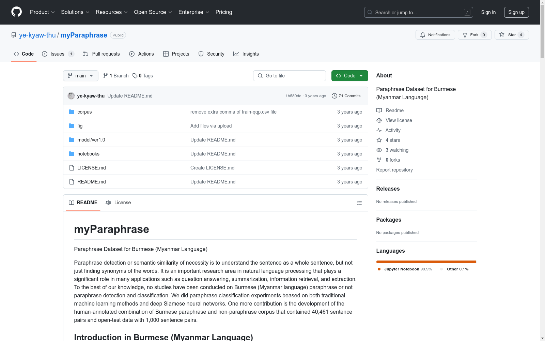
Task: Open the commit hash 1b580de link
Action: click(x=293, y=96)
